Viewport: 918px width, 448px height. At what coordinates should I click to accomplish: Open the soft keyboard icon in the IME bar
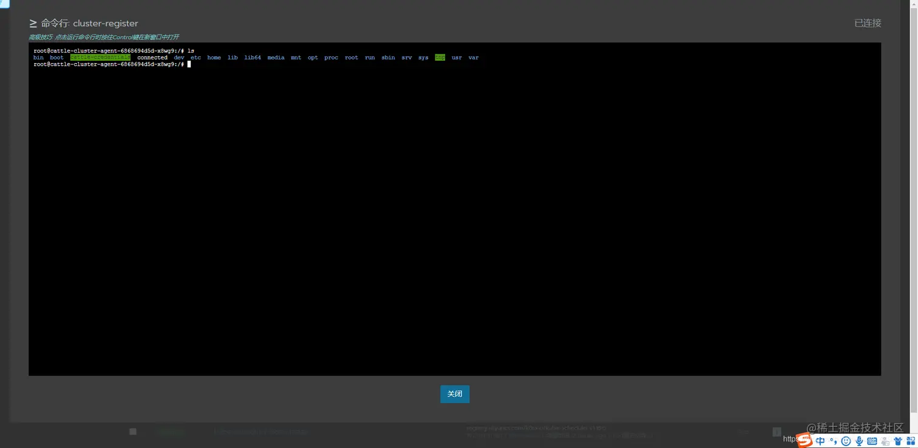(872, 441)
